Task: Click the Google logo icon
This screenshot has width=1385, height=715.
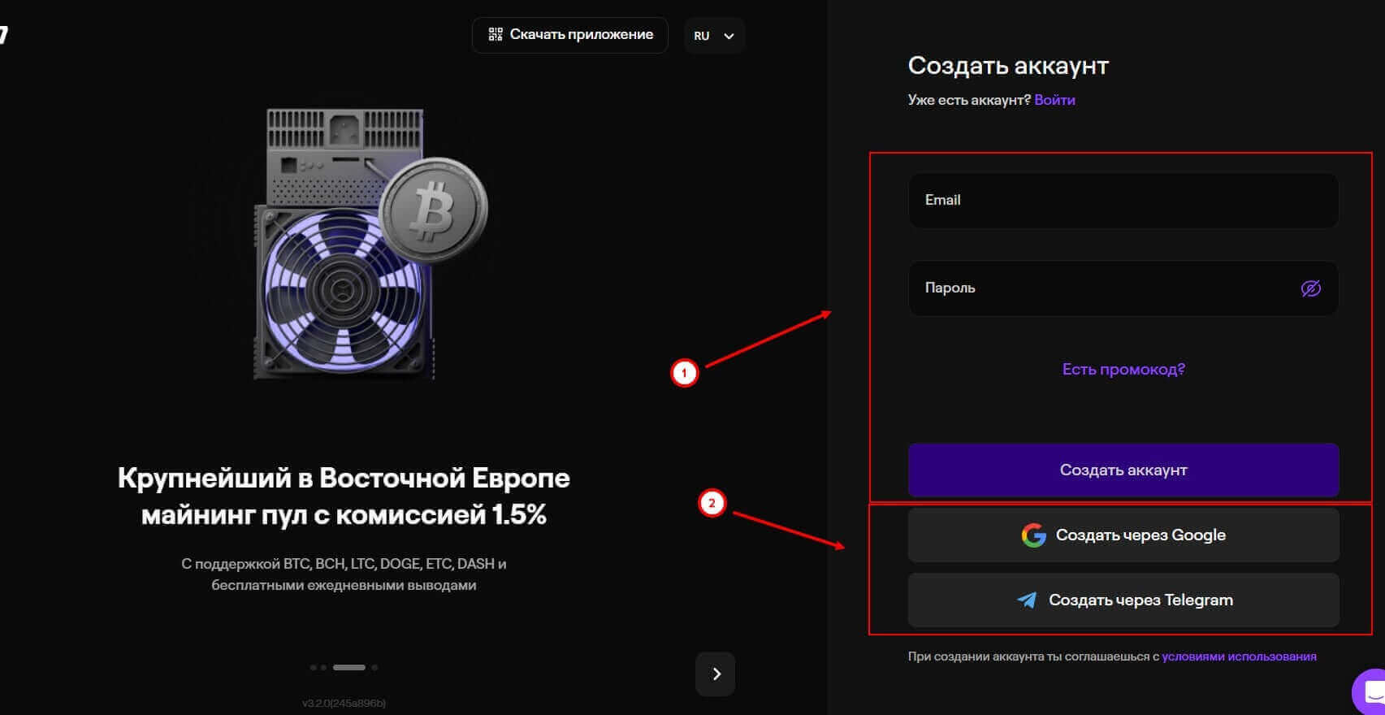Action: 1033,535
